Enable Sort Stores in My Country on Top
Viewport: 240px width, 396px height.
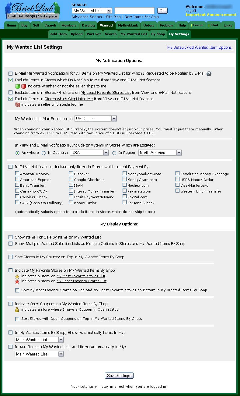pos(11,257)
